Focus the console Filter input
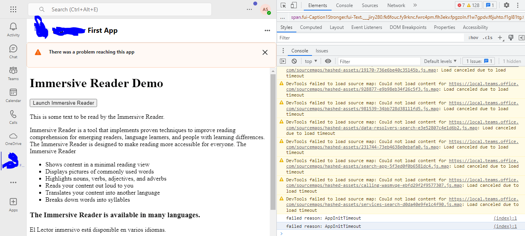525x236 pixels. tap(379, 61)
